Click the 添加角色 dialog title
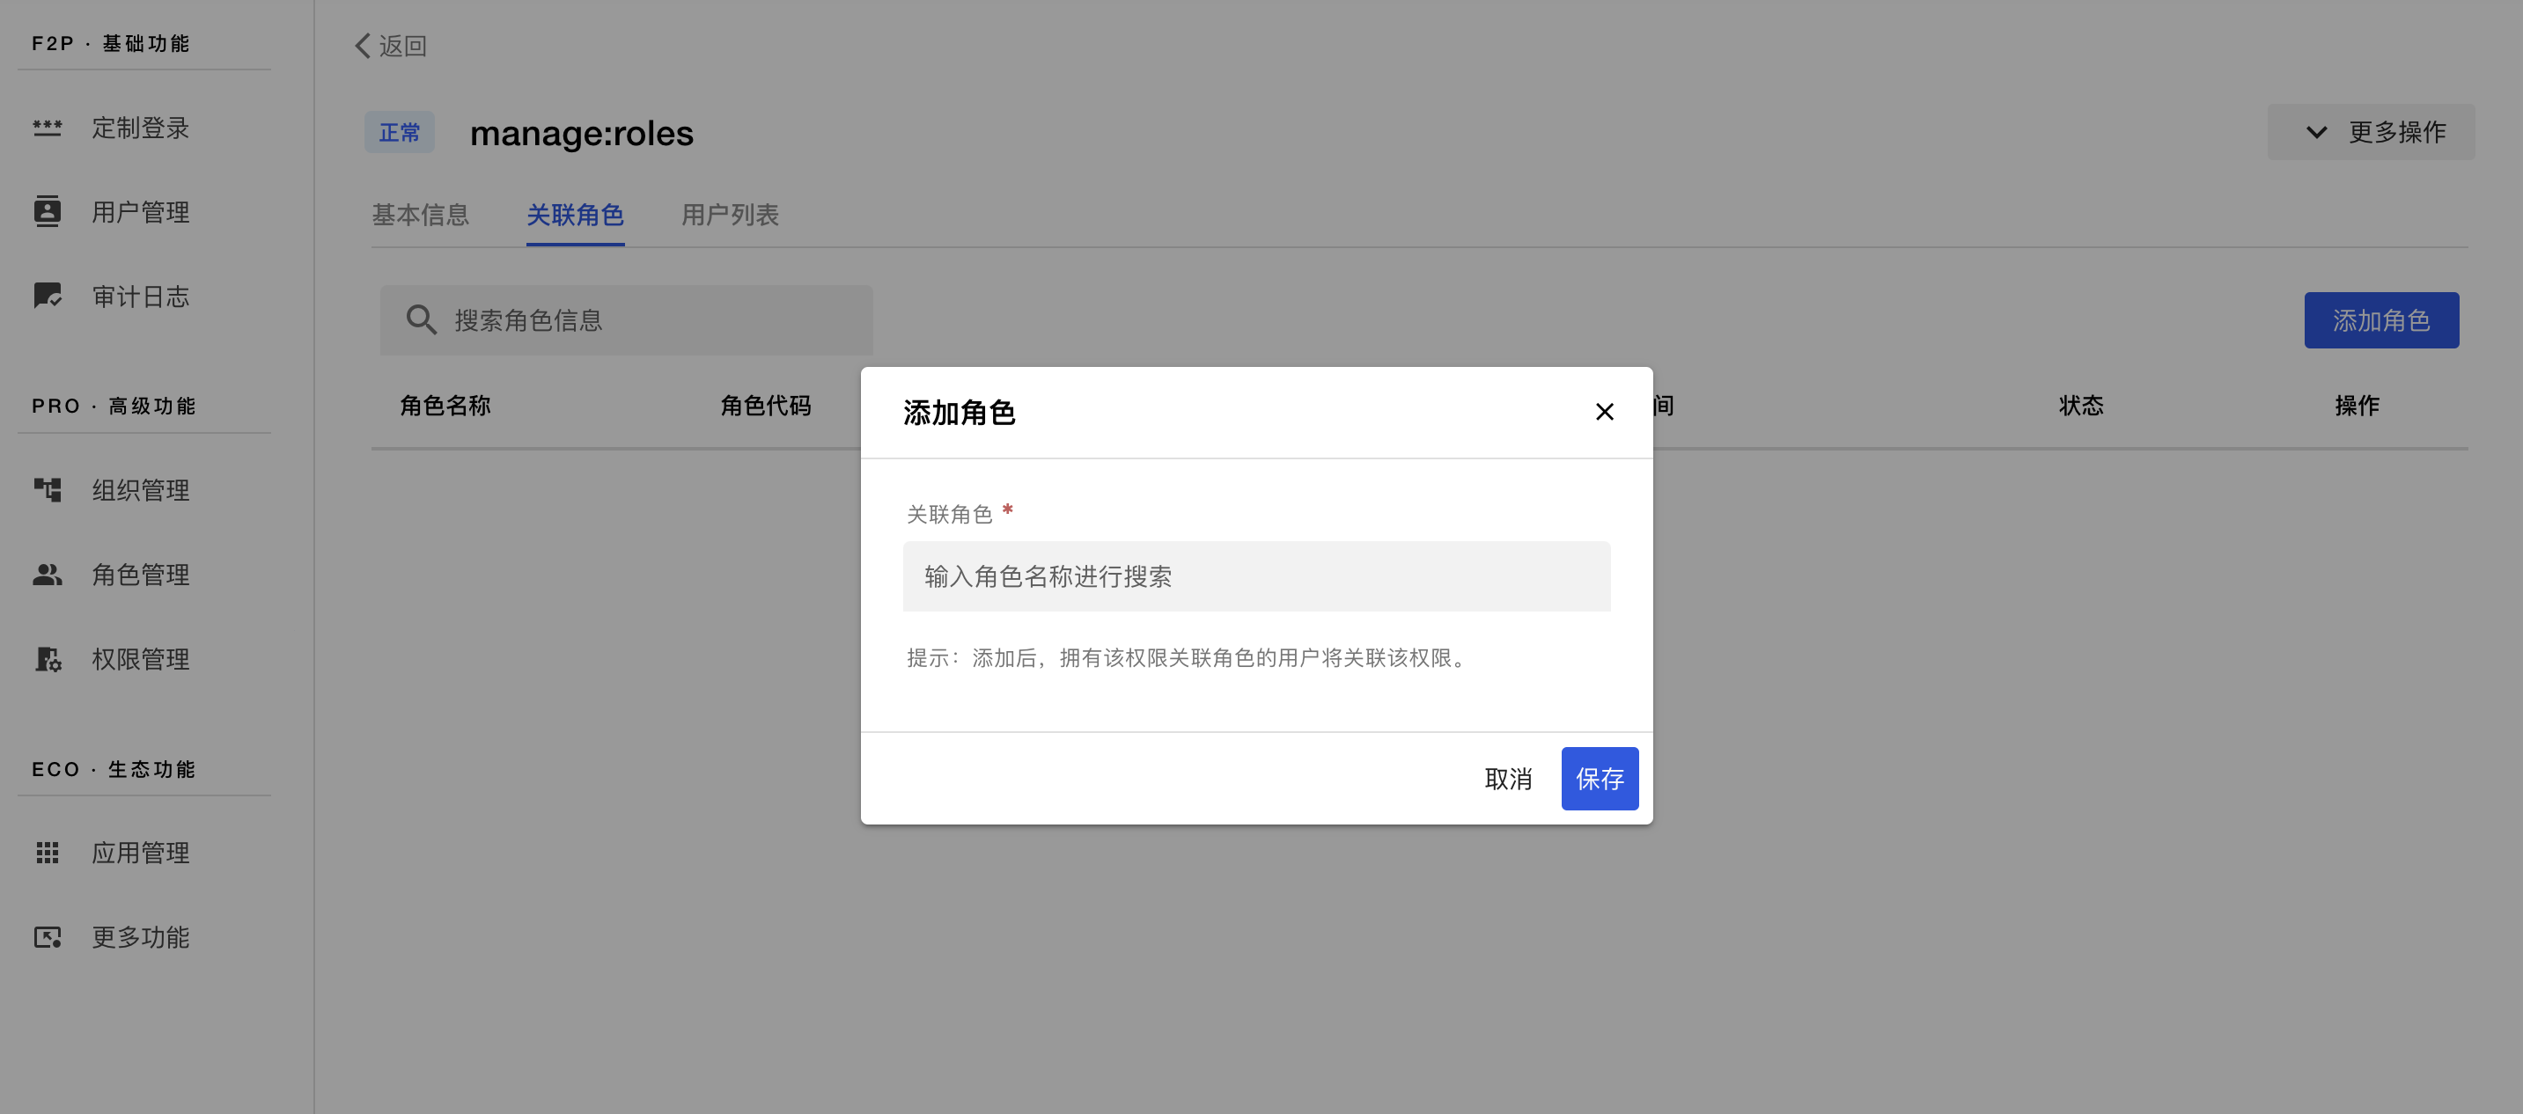The width and height of the screenshot is (2523, 1114). coord(959,412)
